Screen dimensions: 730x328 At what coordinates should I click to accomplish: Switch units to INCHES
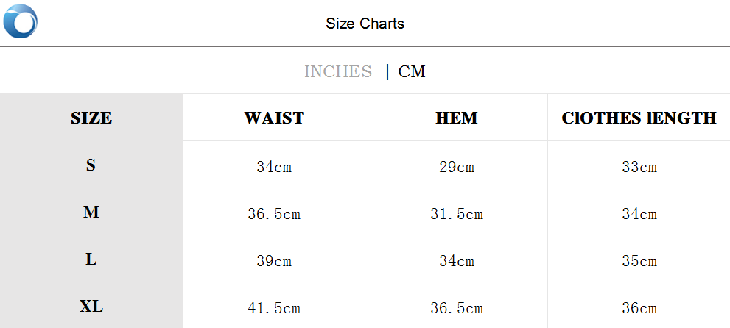tap(338, 71)
